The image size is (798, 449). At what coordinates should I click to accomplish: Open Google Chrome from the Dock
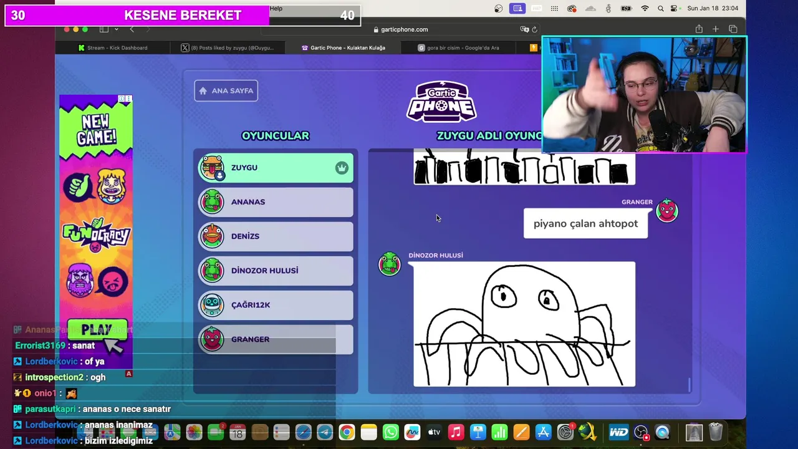click(x=347, y=432)
